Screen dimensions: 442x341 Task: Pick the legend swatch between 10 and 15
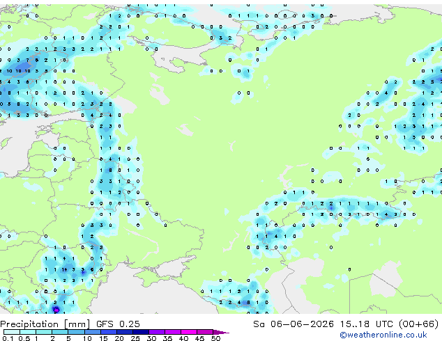point(92,332)
